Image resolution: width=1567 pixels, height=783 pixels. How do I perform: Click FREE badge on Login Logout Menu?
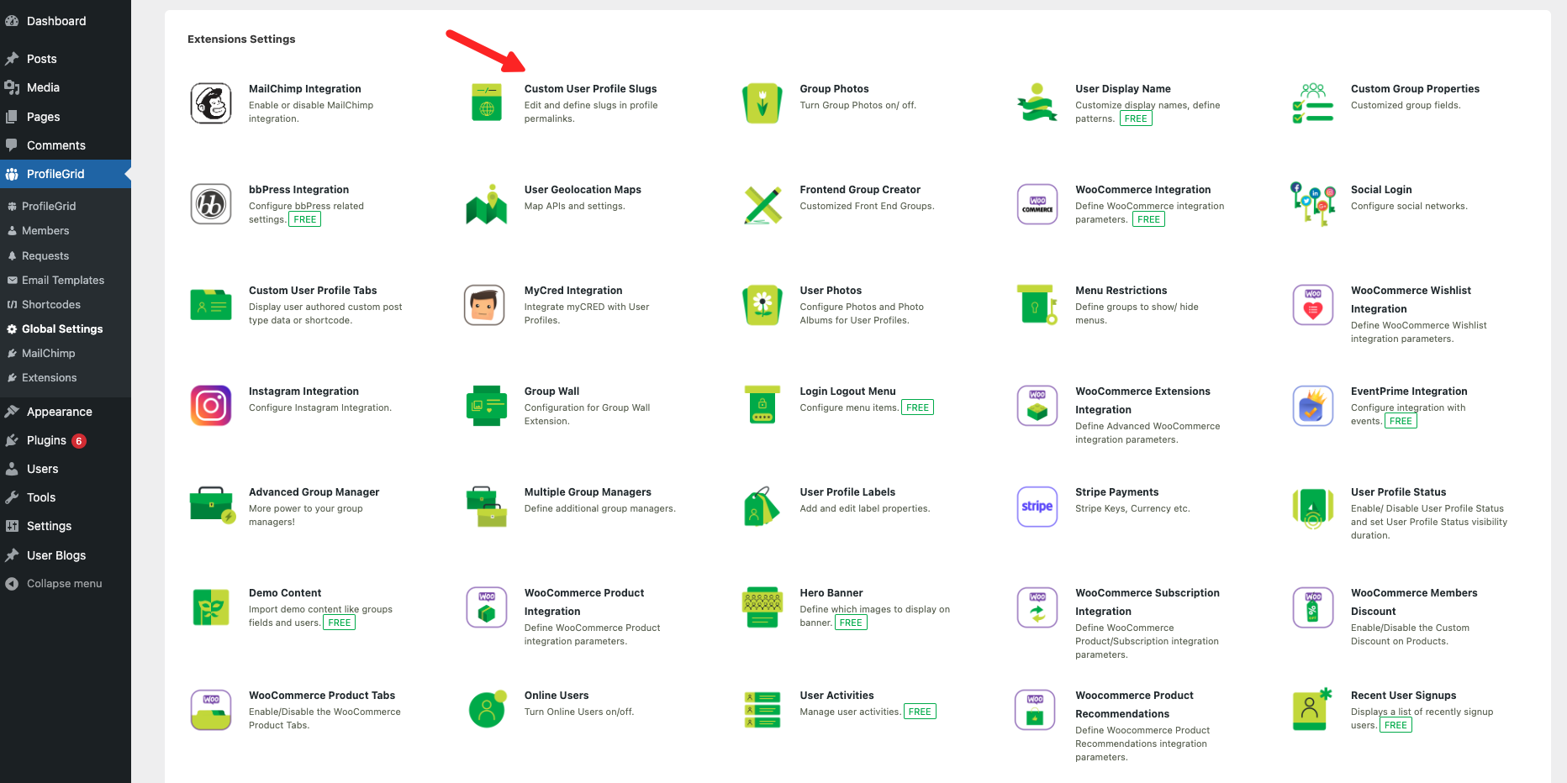[917, 407]
